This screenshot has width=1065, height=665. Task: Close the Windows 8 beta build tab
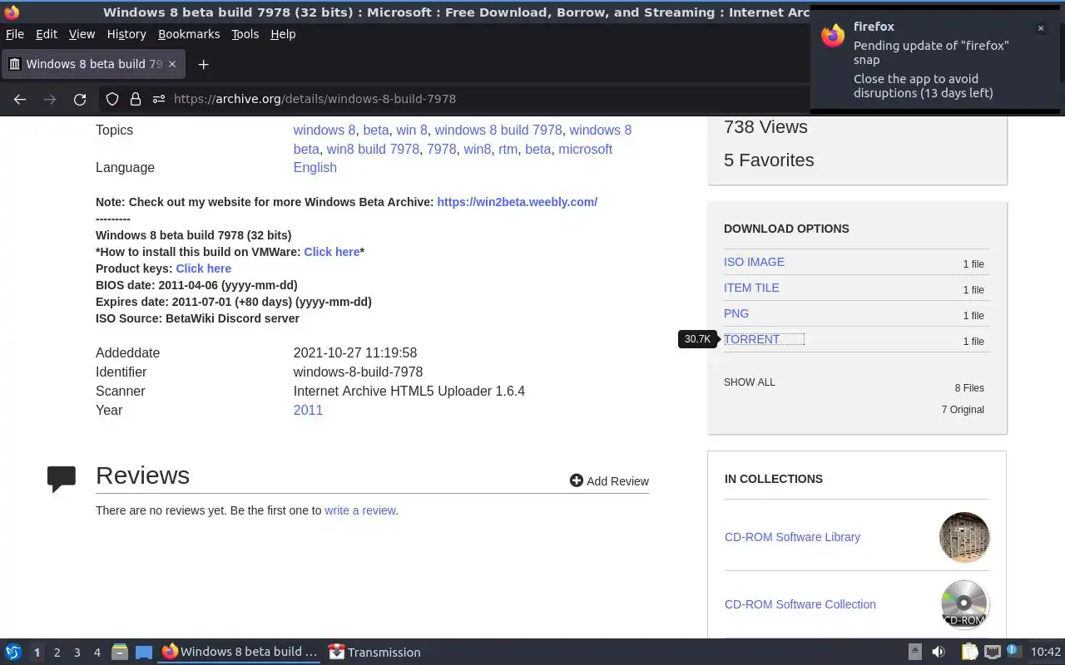pyautogui.click(x=172, y=64)
